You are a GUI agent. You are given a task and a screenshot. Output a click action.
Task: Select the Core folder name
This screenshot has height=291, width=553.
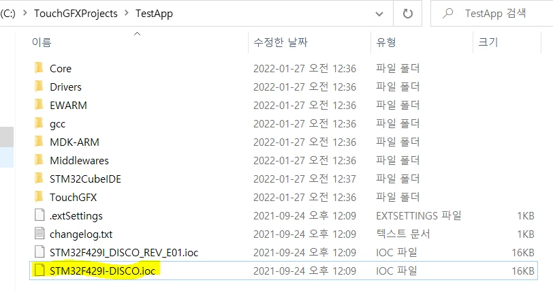click(x=61, y=68)
